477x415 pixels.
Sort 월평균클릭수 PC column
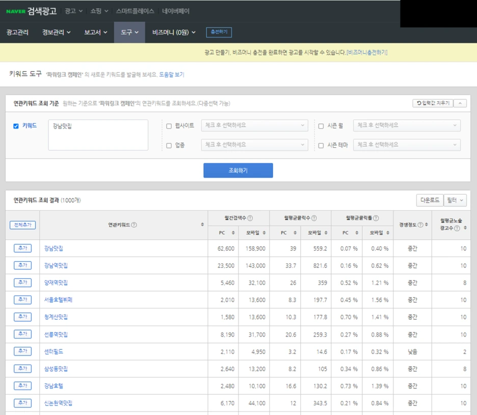coord(295,233)
